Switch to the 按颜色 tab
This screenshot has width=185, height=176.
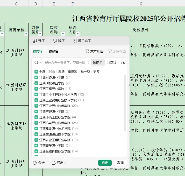[54, 51]
